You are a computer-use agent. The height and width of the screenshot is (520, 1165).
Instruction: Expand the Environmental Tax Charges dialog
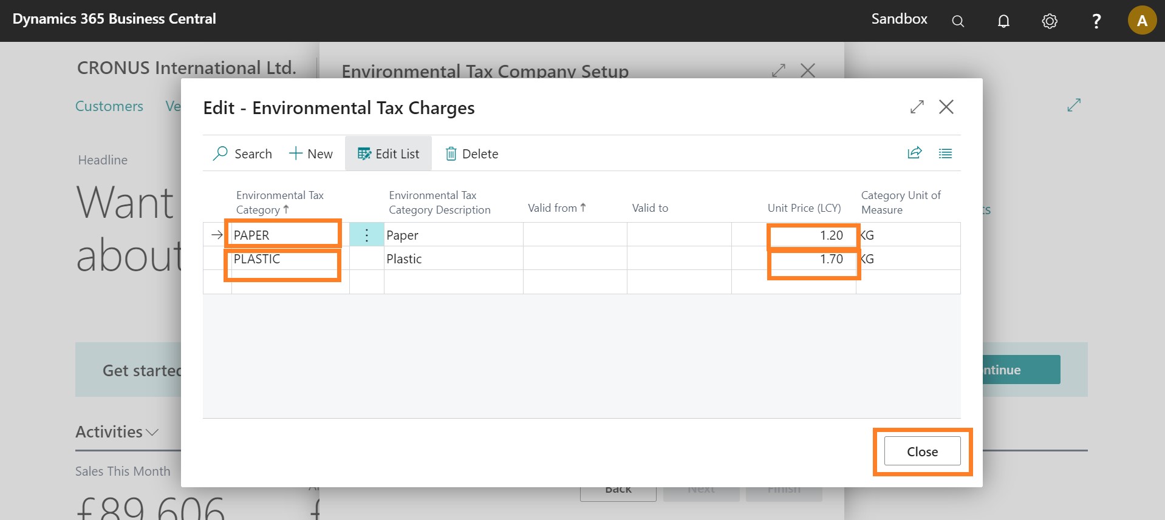coord(917,107)
